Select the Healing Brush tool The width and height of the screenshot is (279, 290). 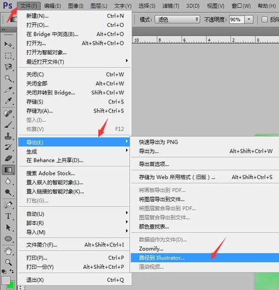pos(8,113)
